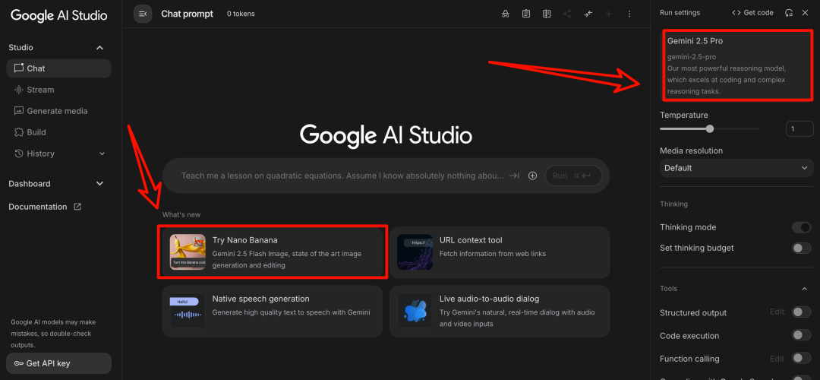Click the incognito temporary chat icon

[506, 14]
